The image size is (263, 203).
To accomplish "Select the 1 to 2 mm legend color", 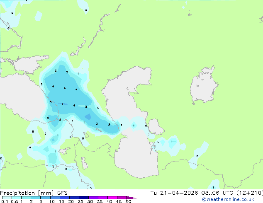I will point(26,198).
